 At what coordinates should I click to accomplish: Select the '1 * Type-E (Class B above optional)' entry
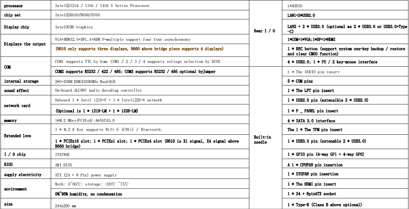click(x=325, y=205)
